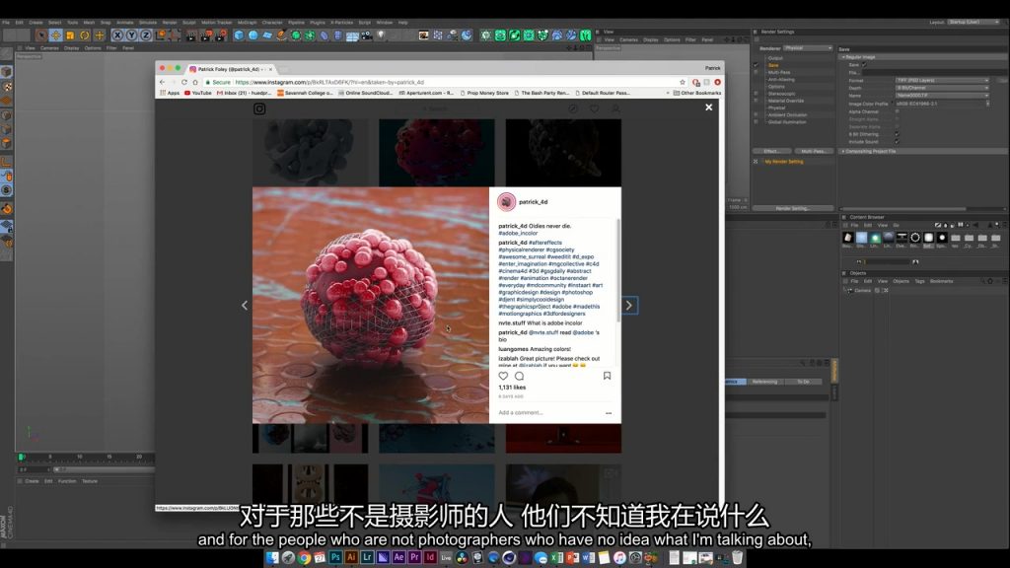The height and width of the screenshot is (568, 1010).
Task: Go to the next Instagram post
Action: click(629, 306)
